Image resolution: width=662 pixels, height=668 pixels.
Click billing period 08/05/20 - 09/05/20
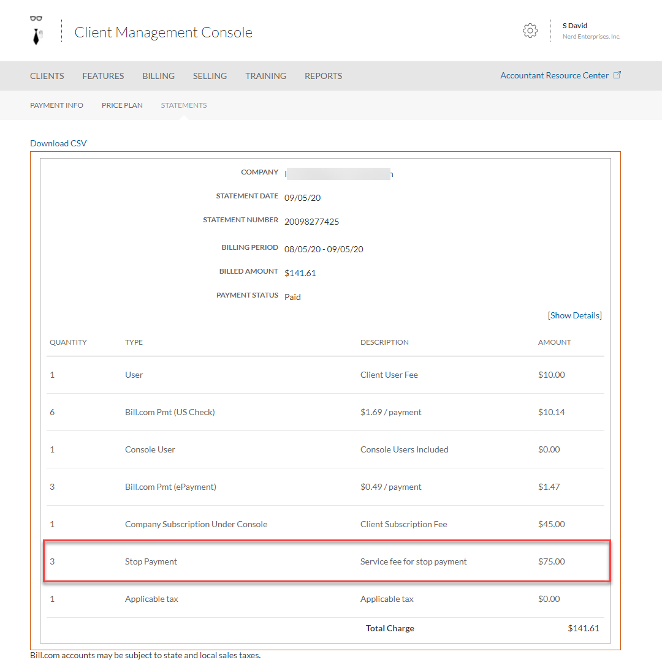click(x=324, y=249)
